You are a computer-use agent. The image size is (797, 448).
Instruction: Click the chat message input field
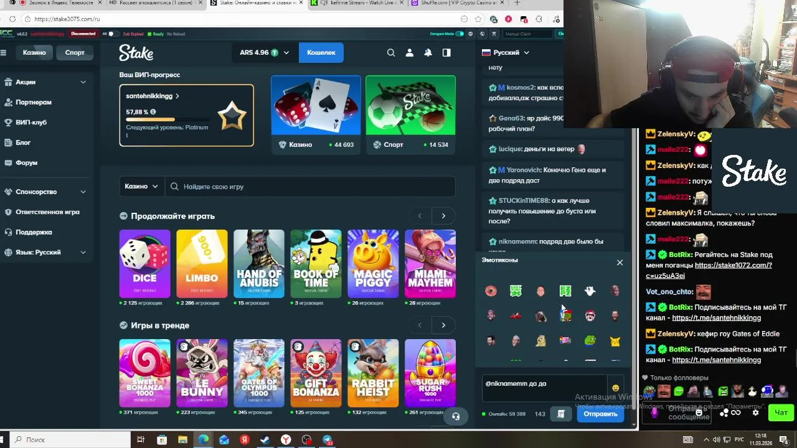(545, 389)
